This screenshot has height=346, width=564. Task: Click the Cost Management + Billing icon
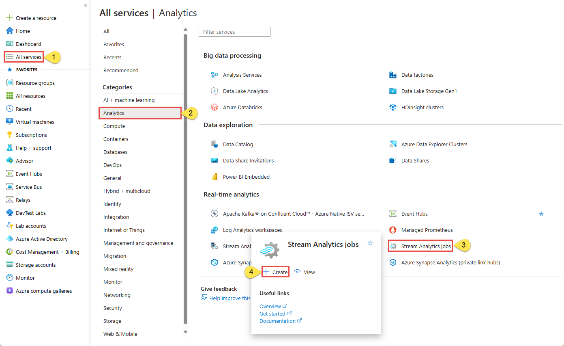click(x=10, y=252)
